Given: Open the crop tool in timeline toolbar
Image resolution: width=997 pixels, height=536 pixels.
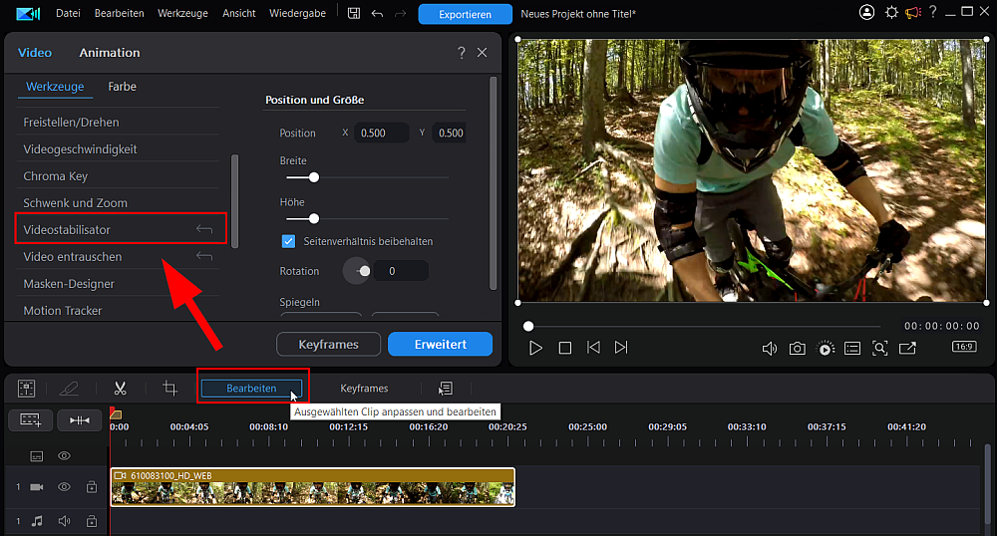Looking at the screenshot, I should click(169, 388).
